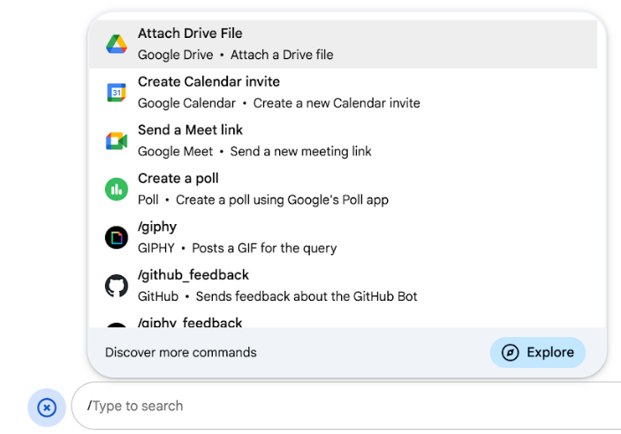621x434 pixels.
Task: Click the GIPHY app icon
Action: click(117, 237)
